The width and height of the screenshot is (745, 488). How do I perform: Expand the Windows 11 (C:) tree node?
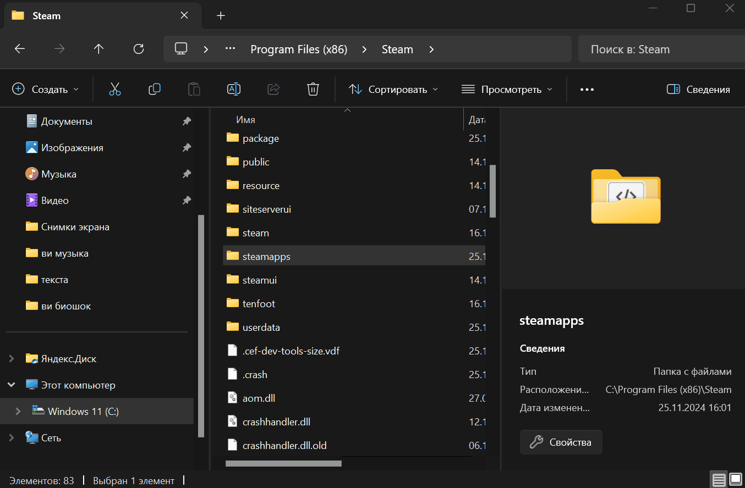click(x=18, y=411)
